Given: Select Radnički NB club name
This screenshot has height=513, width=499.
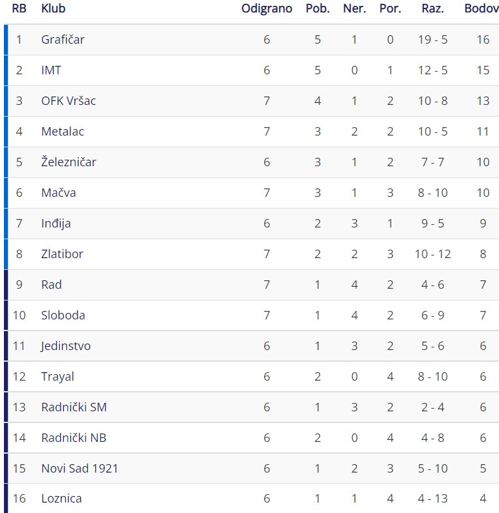Looking at the screenshot, I should [74, 438].
